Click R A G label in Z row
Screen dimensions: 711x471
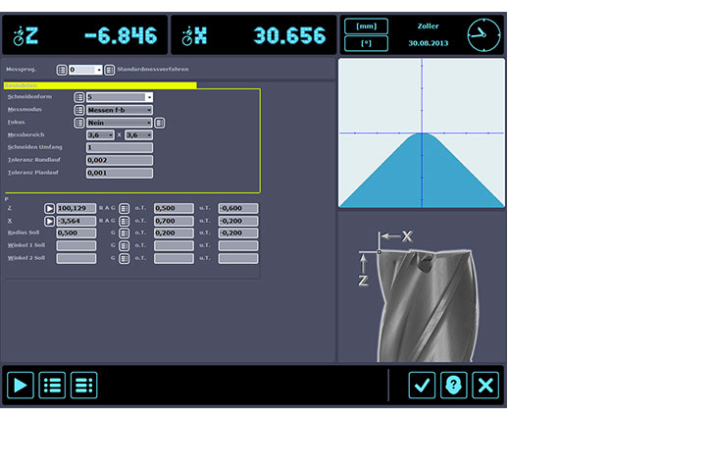(107, 208)
